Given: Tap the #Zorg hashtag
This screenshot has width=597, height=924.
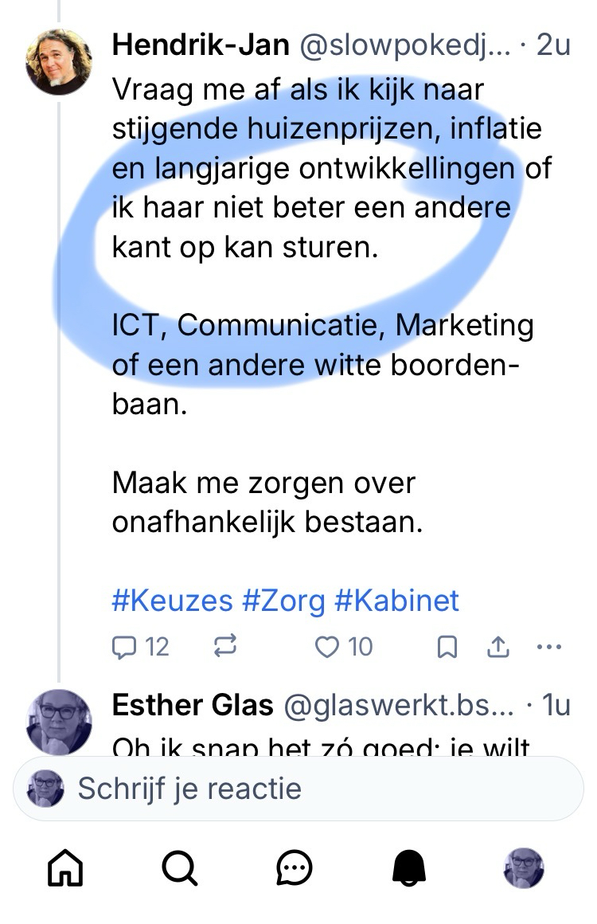Looking at the screenshot, I should tap(283, 601).
